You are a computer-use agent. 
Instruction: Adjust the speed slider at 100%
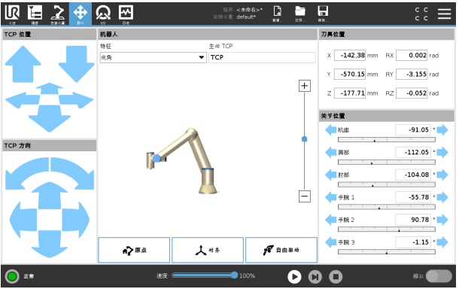pos(234,275)
